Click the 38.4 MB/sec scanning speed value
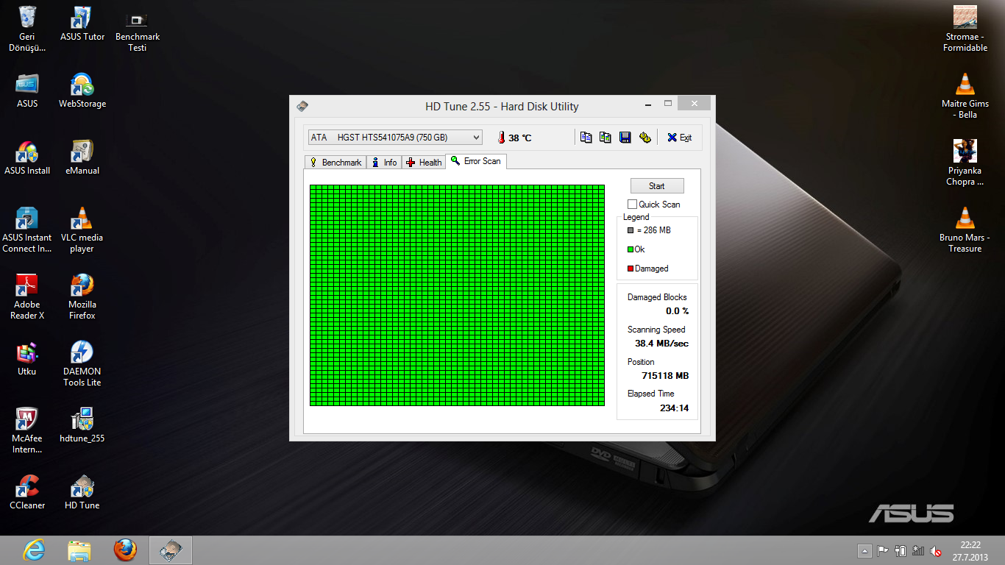Image resolution: width=1005 pixels, height=565 pixels. (662, 344)
